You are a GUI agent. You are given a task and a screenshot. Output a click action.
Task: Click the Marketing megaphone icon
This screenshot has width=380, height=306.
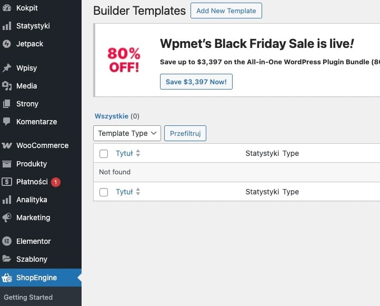click(x=7, y=218)
